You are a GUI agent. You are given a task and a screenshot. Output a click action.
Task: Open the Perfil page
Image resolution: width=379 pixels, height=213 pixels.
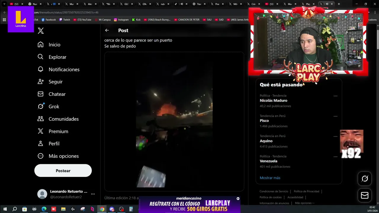click(48, 143)
